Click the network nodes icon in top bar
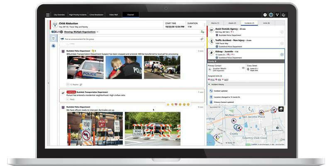The width and height of the screenshot is (332, 166). pyautogui.click(x=277, y=15)
